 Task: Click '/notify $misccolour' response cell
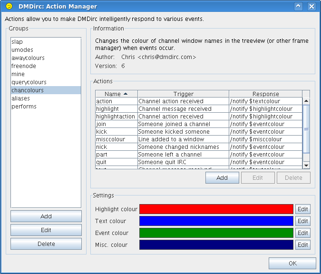pos(265,139)
